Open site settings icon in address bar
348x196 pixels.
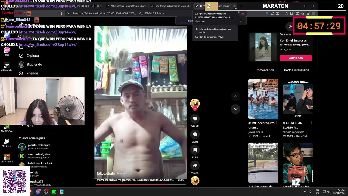pos(67,13)
